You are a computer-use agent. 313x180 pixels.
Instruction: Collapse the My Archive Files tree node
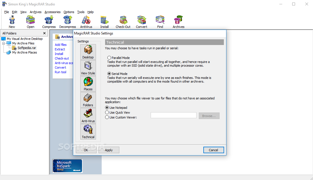pos(3,43)
